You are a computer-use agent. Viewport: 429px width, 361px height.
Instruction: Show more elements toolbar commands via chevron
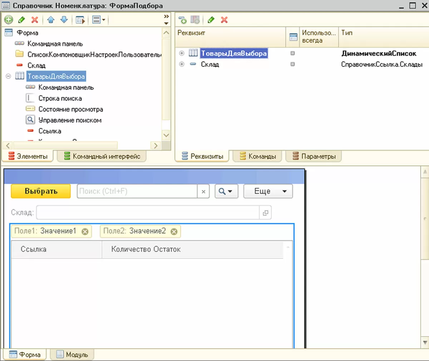click(x=166, y=16)
